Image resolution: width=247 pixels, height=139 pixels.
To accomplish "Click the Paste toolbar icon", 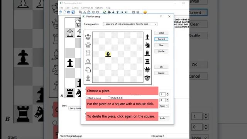I will (x=89, y=12).
